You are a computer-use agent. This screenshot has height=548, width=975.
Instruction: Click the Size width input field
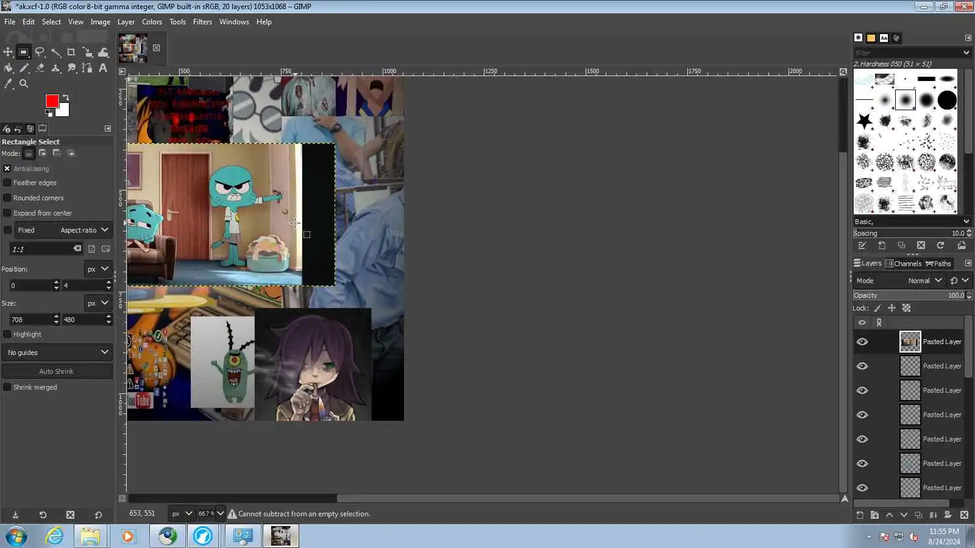(30, 320)
